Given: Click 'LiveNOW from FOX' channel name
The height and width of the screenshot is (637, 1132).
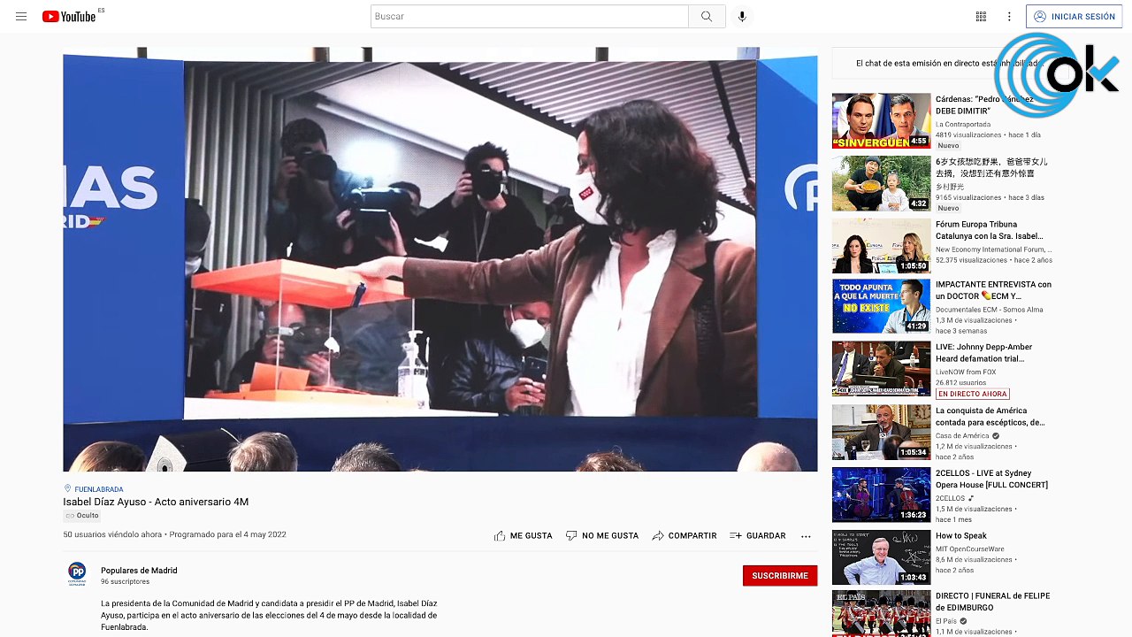Looking at the screenshot, I should pyautogui.click(x=966, y=372).
